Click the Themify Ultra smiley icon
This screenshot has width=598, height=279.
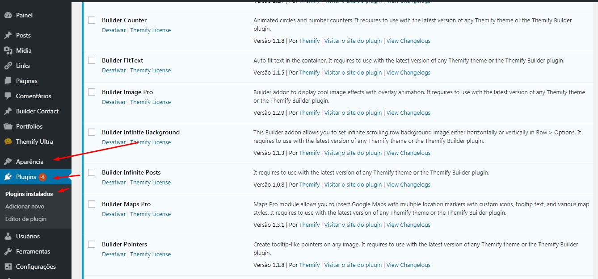pyautogui.click(x=8, y=142)
